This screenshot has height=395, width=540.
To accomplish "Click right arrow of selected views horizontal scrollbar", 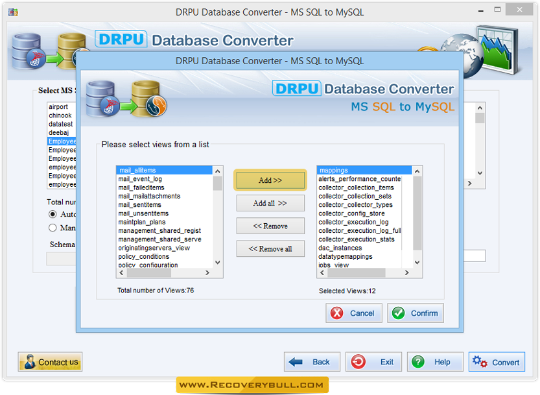I will [407, 272].
